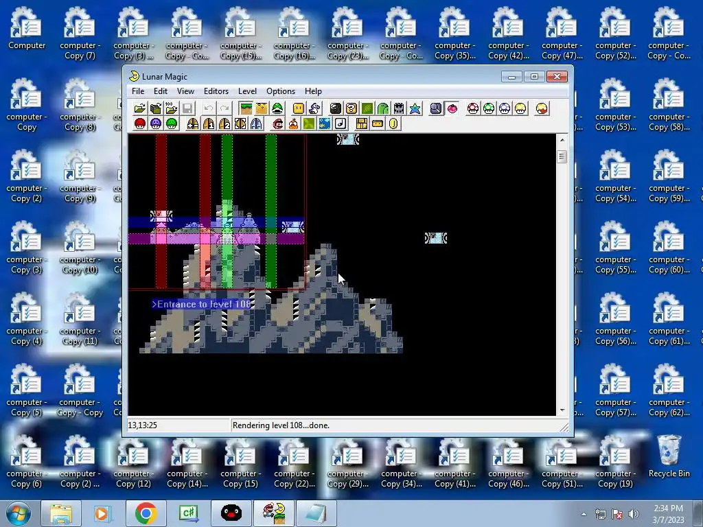
Task: Click the '13,13:25' coordinates in status bar
Action: coord(143,425)
